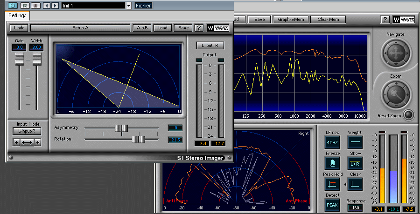Open the Init 1 preset dropdown arrow

coord(129,6)
